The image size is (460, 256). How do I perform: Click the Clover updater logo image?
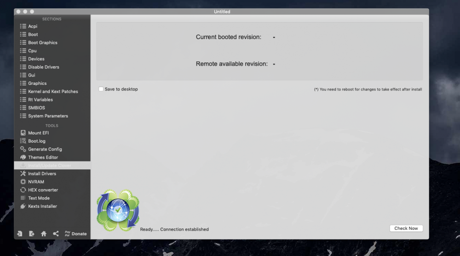[118, 211]
